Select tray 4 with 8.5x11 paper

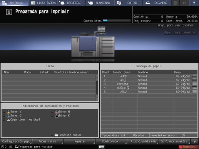tap(149, 88)
